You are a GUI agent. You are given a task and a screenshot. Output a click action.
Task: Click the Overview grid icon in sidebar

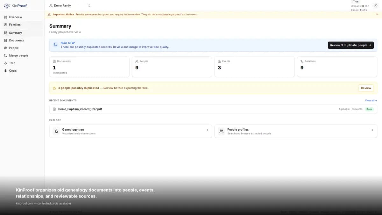[x=5, y=17]
